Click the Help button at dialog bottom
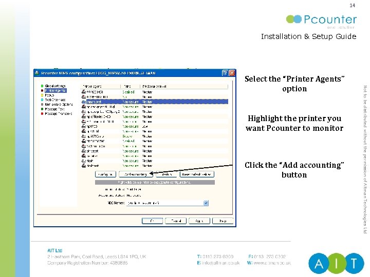370x277 pixels. point(223,221)
